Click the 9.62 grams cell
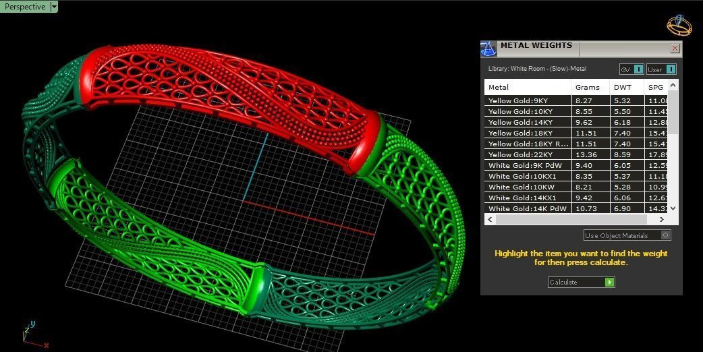Viewport: 703px width, 352px height. pos(591,122)
